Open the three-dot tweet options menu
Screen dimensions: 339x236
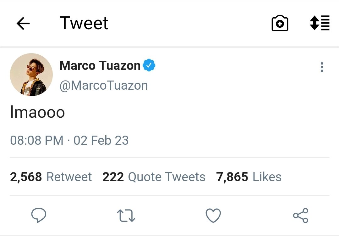[322, 67]
